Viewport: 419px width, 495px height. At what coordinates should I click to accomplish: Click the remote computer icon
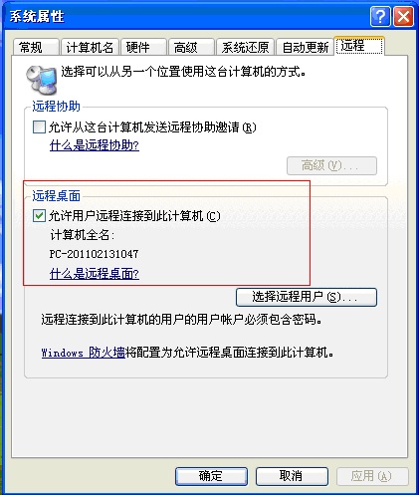pyautogui.click(x=42, y=80)
